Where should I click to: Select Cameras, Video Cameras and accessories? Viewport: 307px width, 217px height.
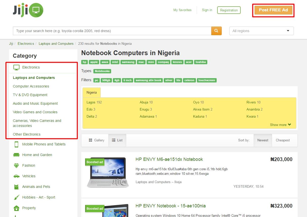pyautogui.click(x=37, y=123)
